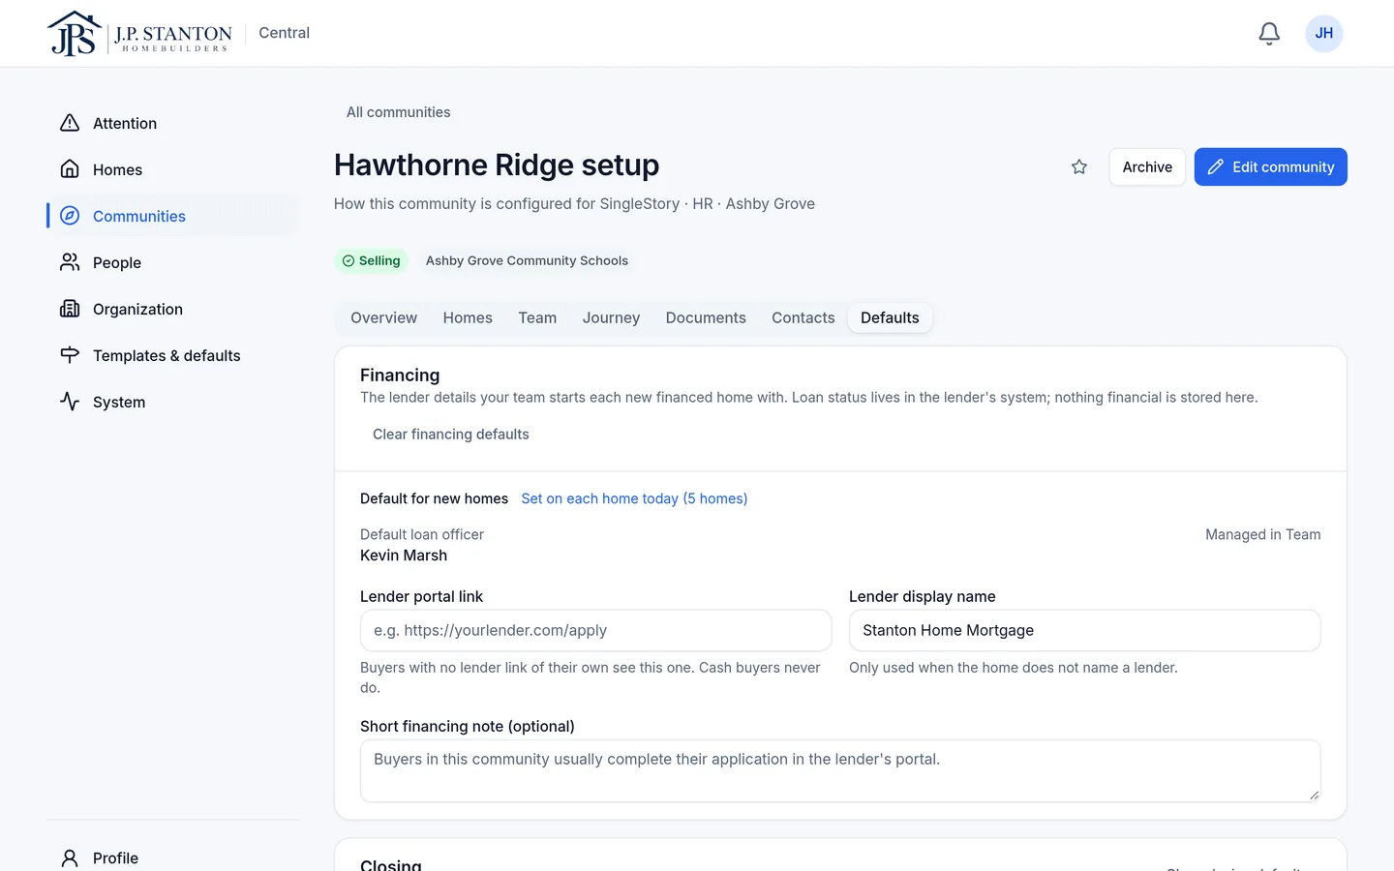Open the Journey tab
Image resolution: width=1394 pixels, height=871 pixels.
click(x=611, y=318)
